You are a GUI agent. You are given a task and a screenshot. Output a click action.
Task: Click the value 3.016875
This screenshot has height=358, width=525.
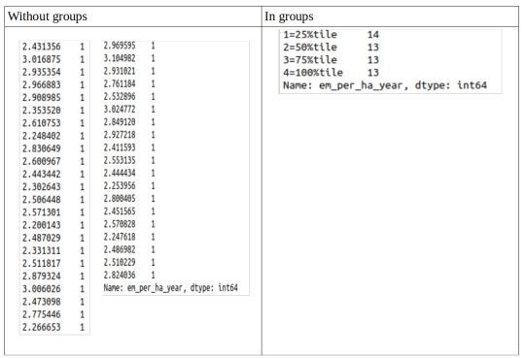[42, 59]
